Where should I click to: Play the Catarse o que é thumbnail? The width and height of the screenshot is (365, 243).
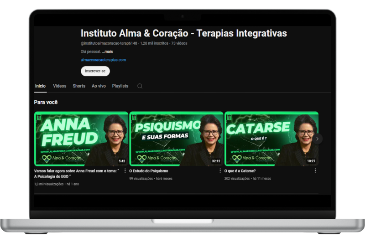[x=271, y=139]
